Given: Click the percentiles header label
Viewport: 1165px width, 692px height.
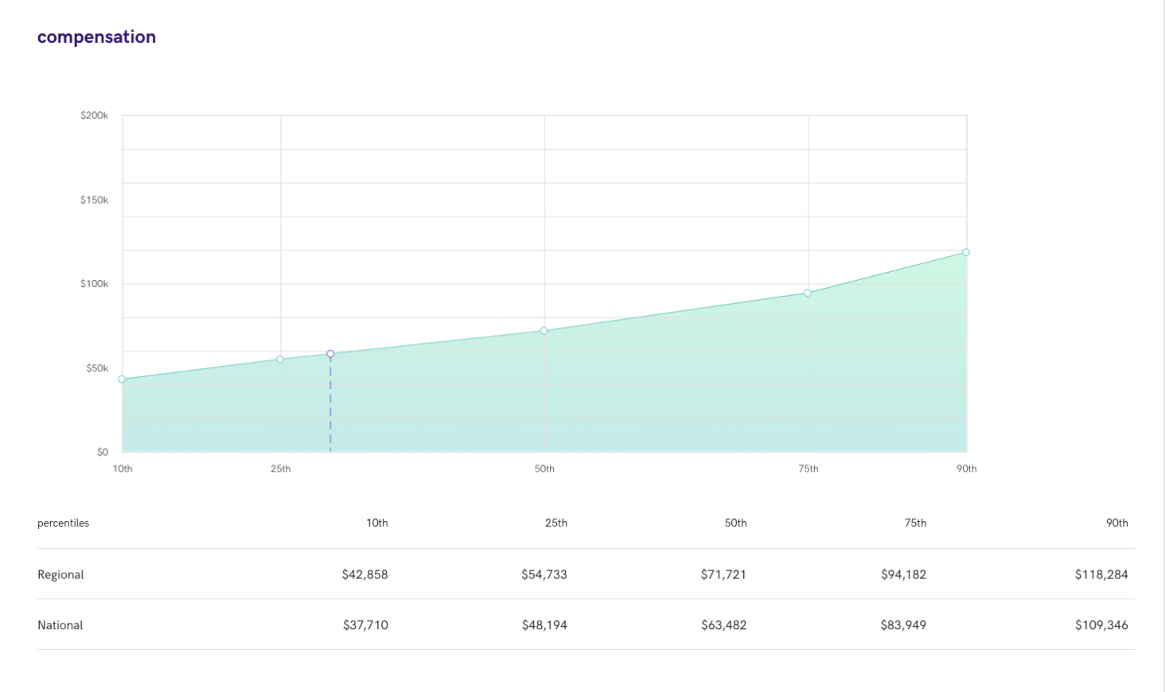Looking at the screenshot, I should 64,523.
